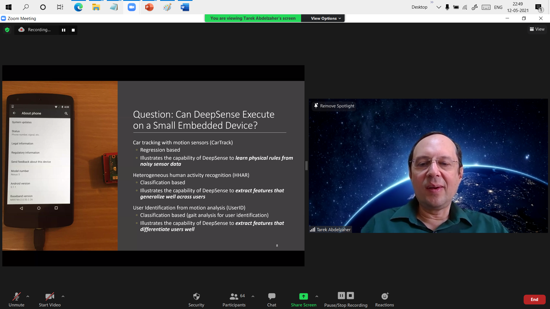The height and width of the screenshot is (309, 550).
Task: Expand video options arrow next to Start Video
Action: tap(63, 296)
